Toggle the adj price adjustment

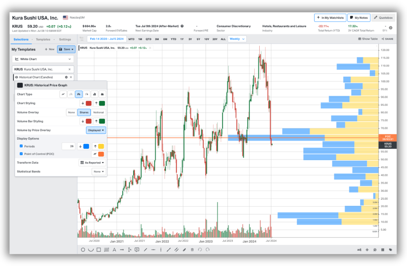tap(359, 249)
